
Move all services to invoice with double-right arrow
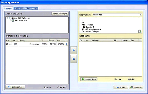pos(74,50)
